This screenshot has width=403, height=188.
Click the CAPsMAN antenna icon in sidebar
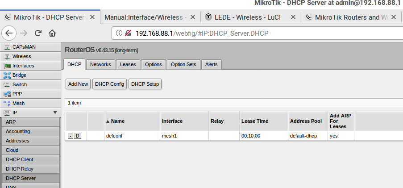click(x=7, y=47)
